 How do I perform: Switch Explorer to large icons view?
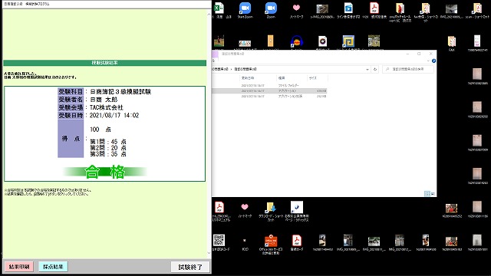(433, 194)
